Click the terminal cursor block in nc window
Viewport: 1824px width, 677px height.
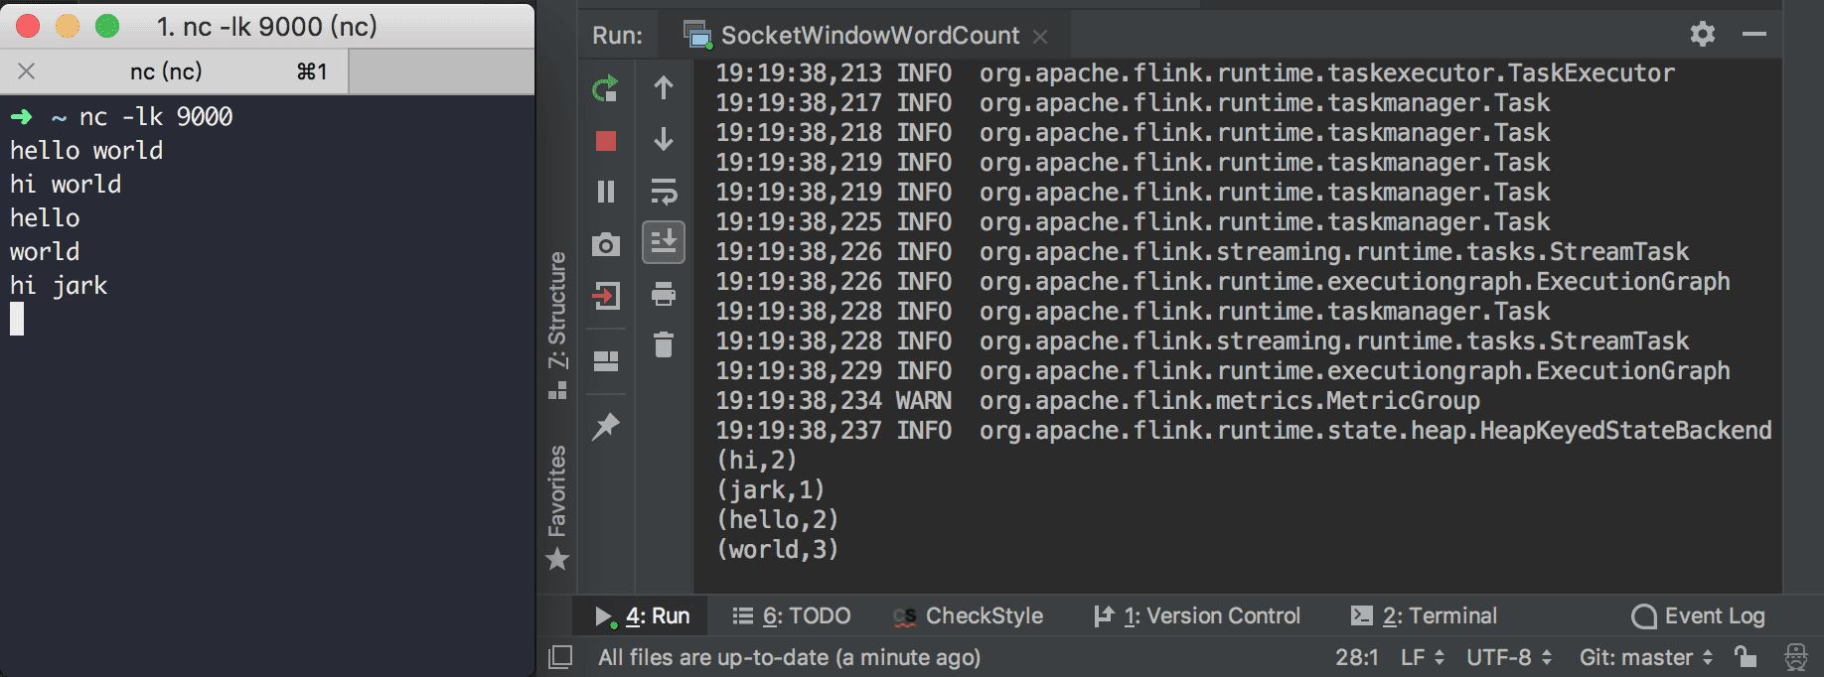(x=17, y=320)
